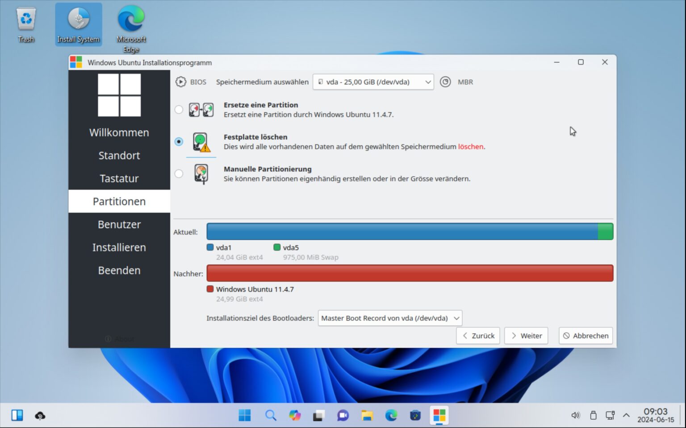Screen dimensions: 686x428
Task: Click the About link at the sidebar bottom
Action: [x=119, y=338]
